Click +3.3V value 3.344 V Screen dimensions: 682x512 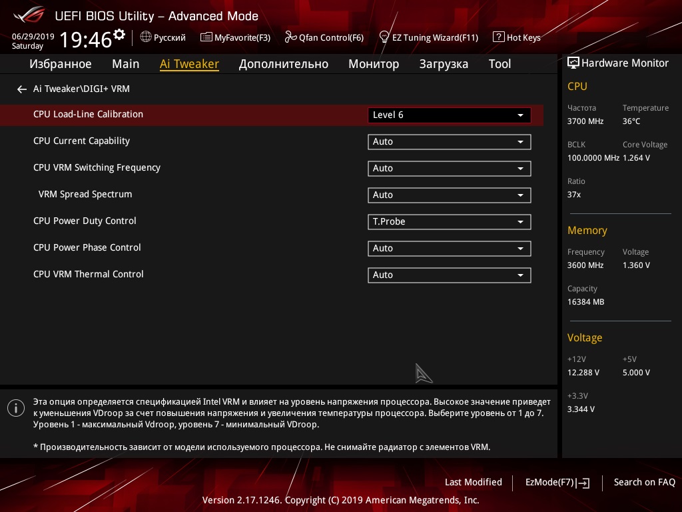pyautogui.click(x=581, y=409)
